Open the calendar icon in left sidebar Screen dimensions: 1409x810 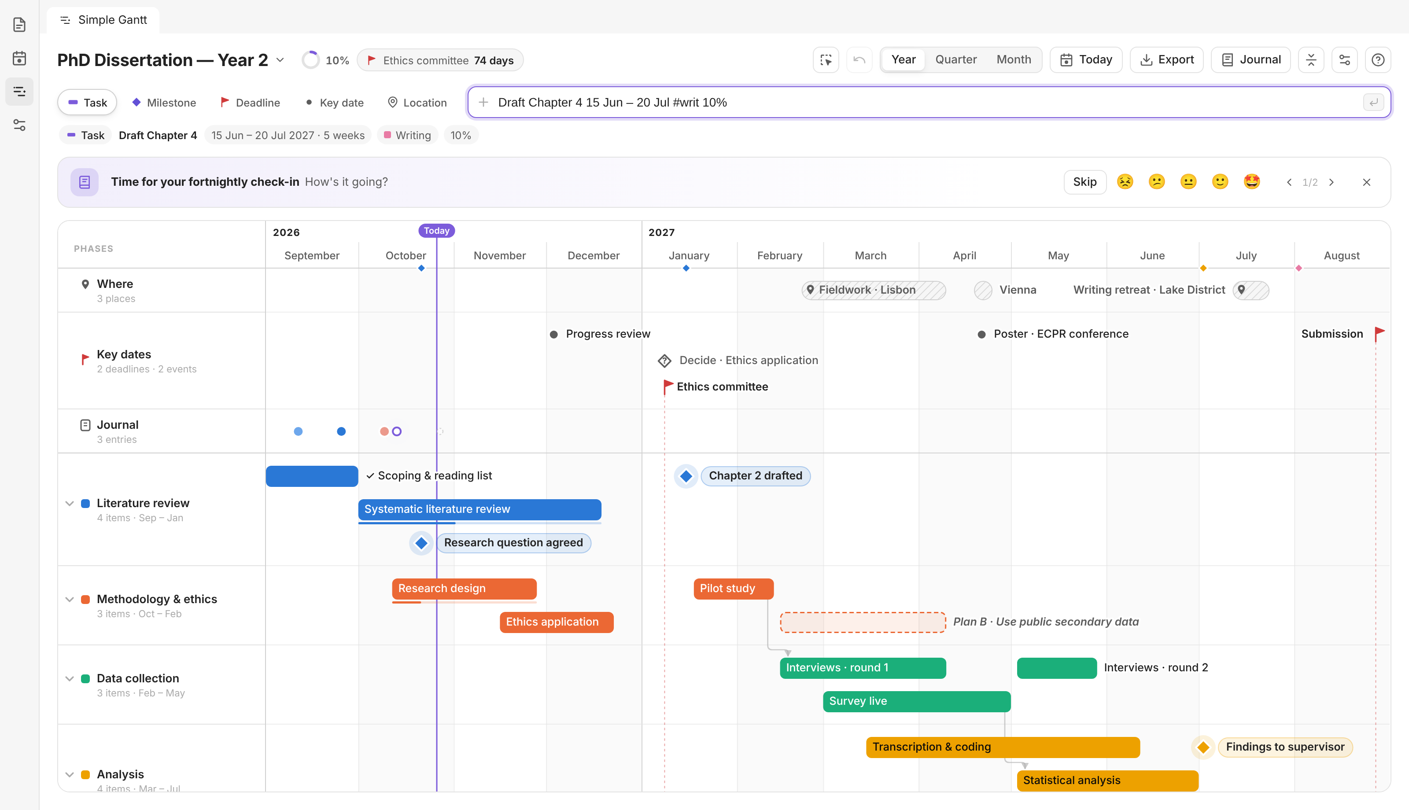click(x=19, y=58)
